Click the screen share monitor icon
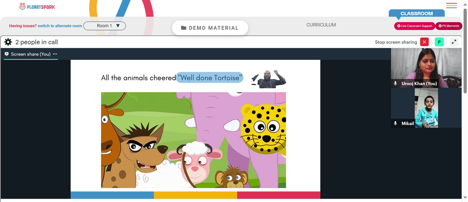This screenshot has width=468, height=202. pos(7,54)
